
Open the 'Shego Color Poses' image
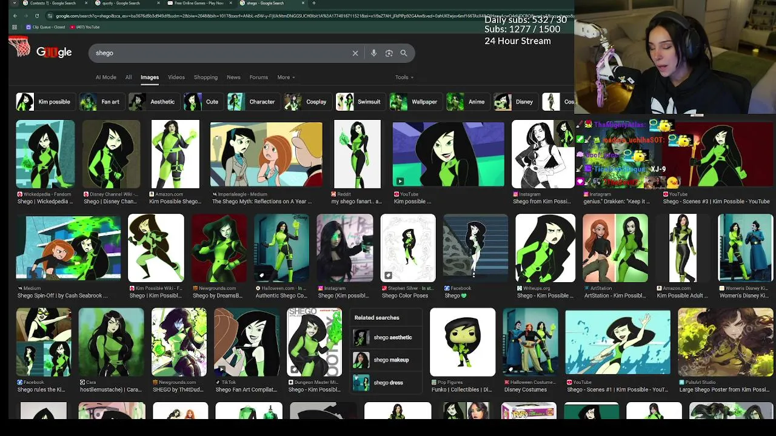(x=408, y=248)
